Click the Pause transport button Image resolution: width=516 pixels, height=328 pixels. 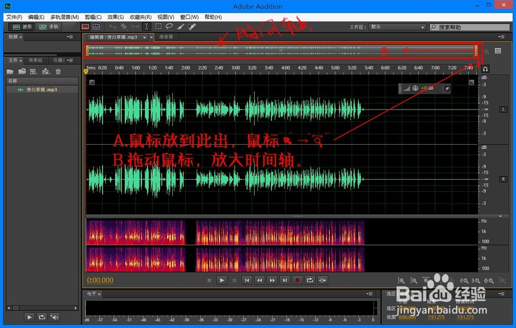234,280
